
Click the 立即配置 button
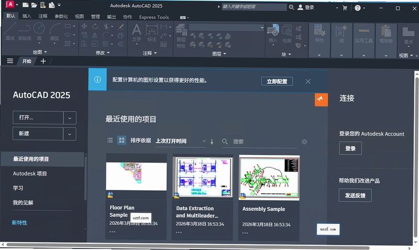click(277, 82)
